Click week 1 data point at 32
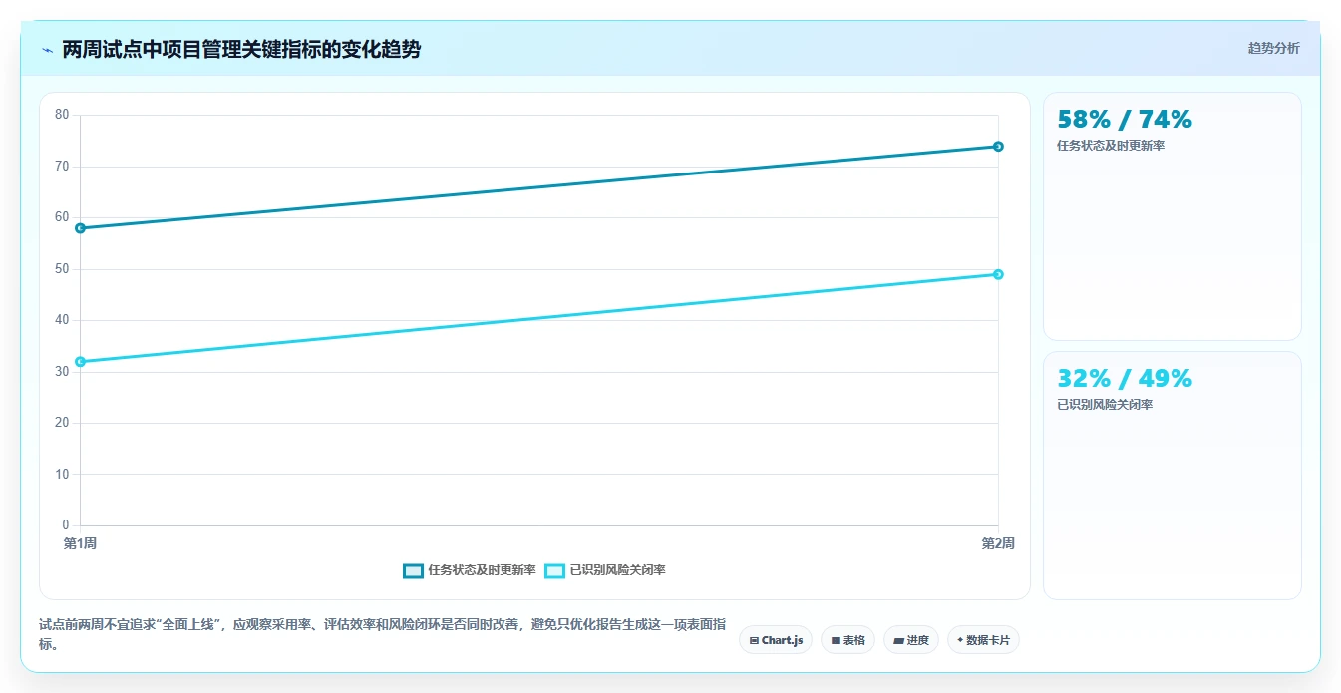 click(80, 362)
